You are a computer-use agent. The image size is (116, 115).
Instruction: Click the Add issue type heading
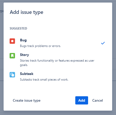click(x=26, y=12)
